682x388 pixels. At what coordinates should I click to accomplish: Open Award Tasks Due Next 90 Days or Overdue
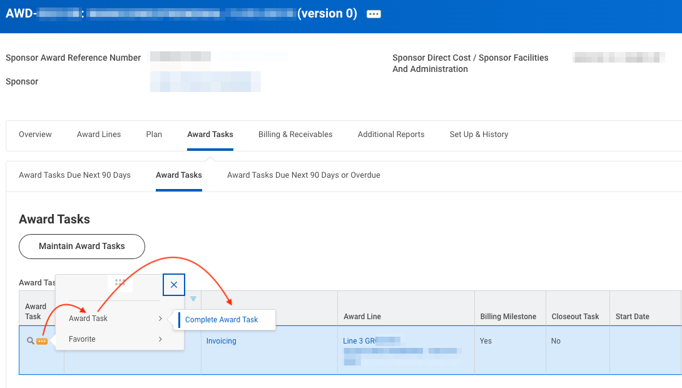303,175
